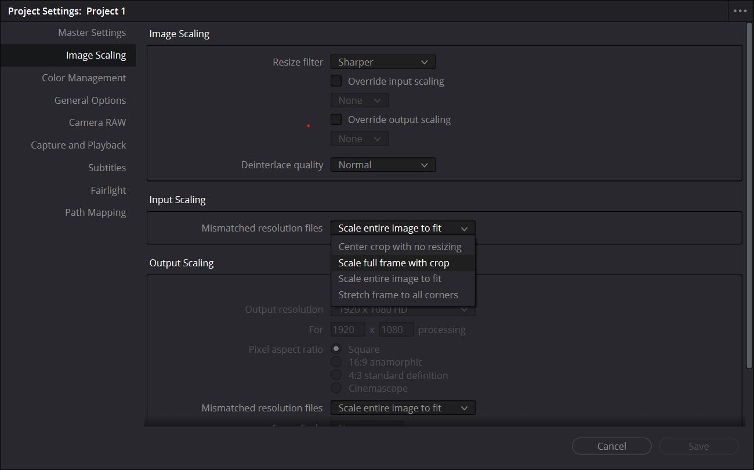Click the Output resolution label
754x470 pixels.
tap(284, 309)
